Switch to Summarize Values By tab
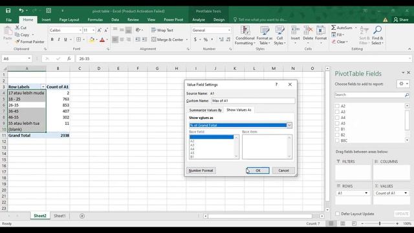This screenshot has height=233, width=414. click(x=205, y=110)
